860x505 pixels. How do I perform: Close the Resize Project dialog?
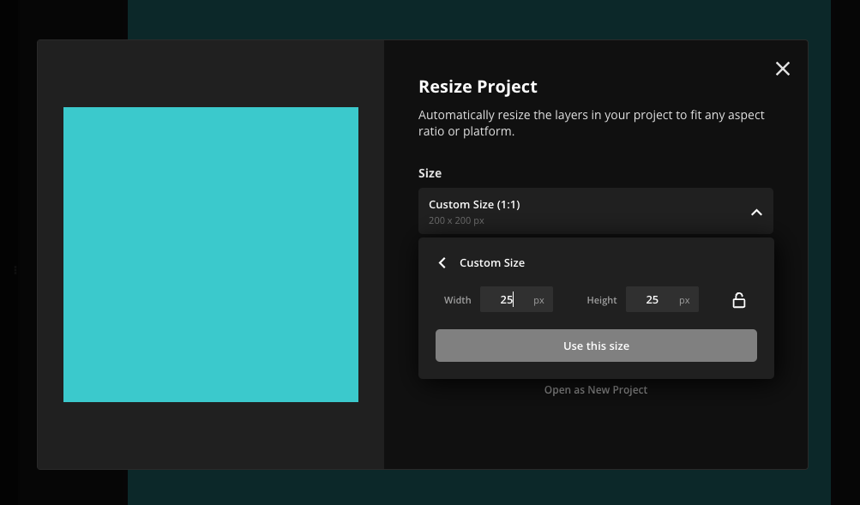(x=782, y=69)
